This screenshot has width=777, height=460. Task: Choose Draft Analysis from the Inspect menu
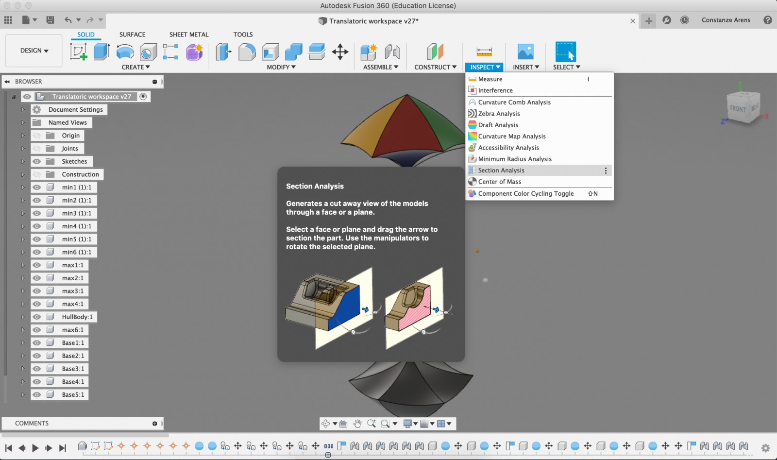point(539,125)
